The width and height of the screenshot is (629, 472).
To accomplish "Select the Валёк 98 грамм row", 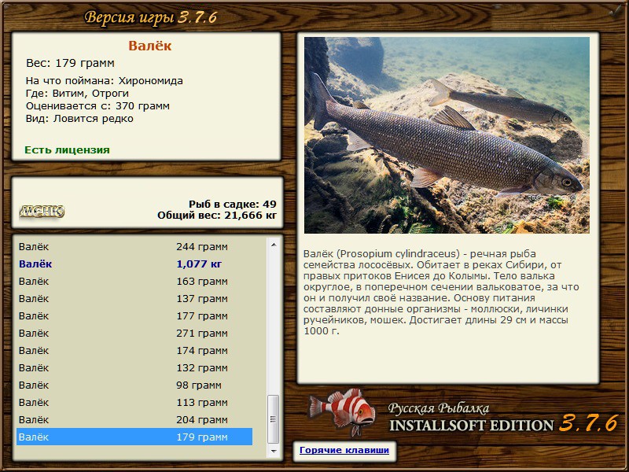I will [134, 385].
